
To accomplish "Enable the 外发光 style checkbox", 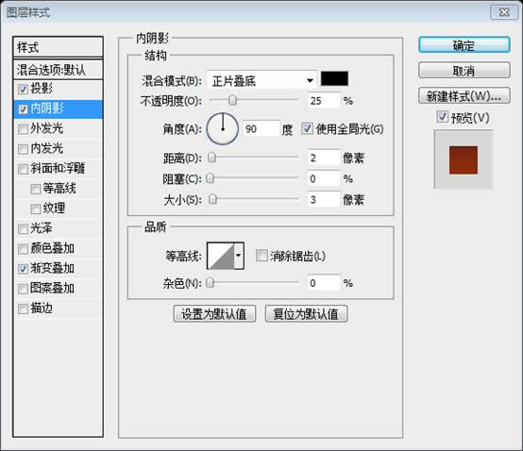I will [x=23, y=129].
